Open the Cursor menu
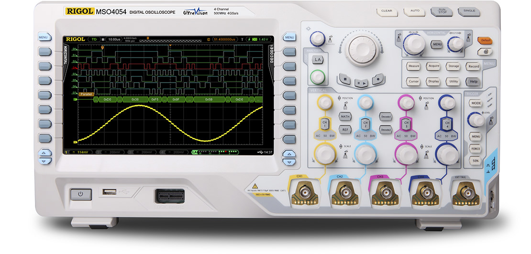The width and height of the screenshot is (531, 254). coord(413,81)
